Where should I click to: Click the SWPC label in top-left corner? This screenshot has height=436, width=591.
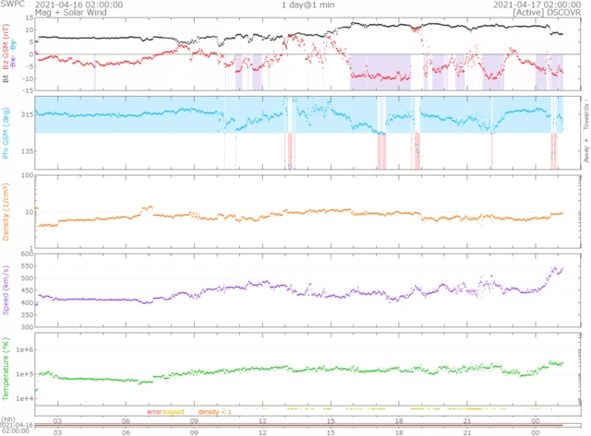pos(12,5)
